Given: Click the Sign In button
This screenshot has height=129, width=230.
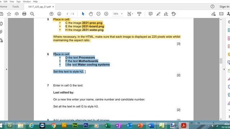Looking at the screenshot, I should (224, 6).
